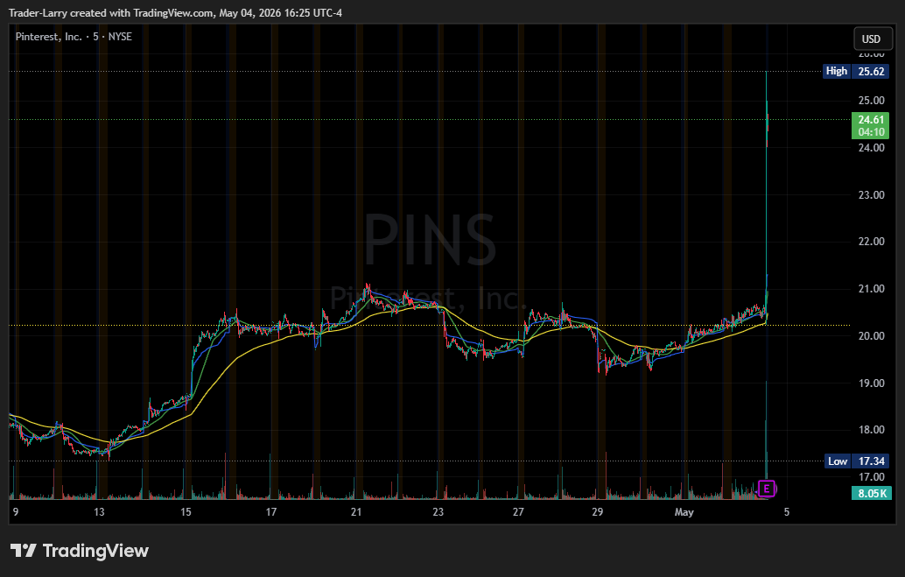Click date 27 on the time axis
The width and height of the screenshot is (905, 577).
(518, 511)
